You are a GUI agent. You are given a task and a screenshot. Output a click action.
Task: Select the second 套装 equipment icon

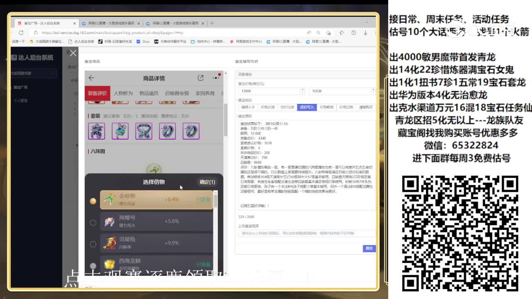120,131
